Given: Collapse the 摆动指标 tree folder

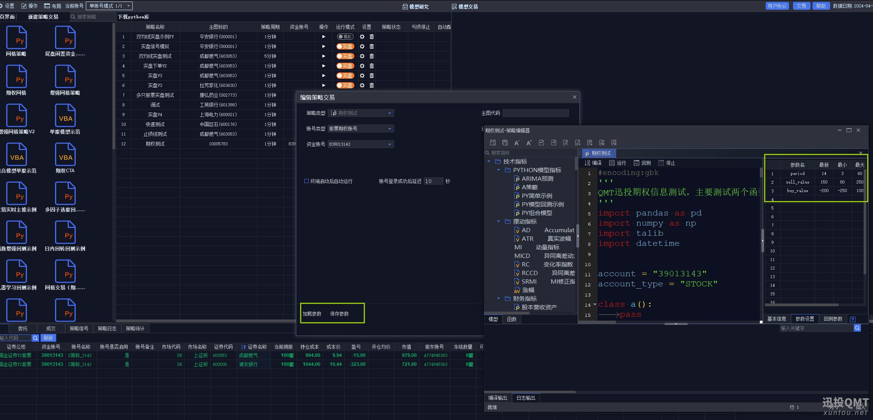Looking at the screenshot, I should (498, 221).
